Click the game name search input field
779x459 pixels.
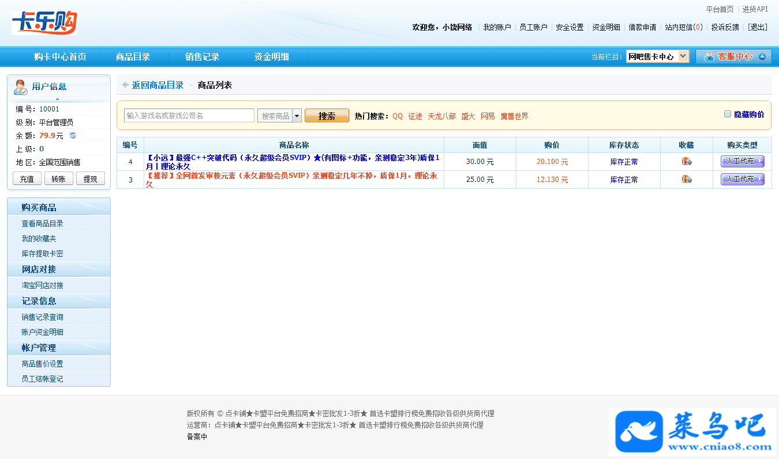(x=189, y=115)
